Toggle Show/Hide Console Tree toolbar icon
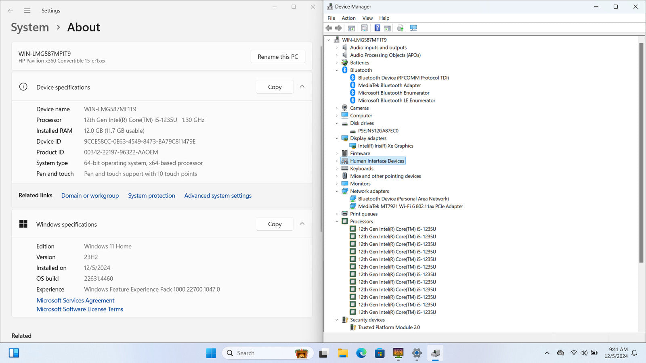 click(352, 28)
